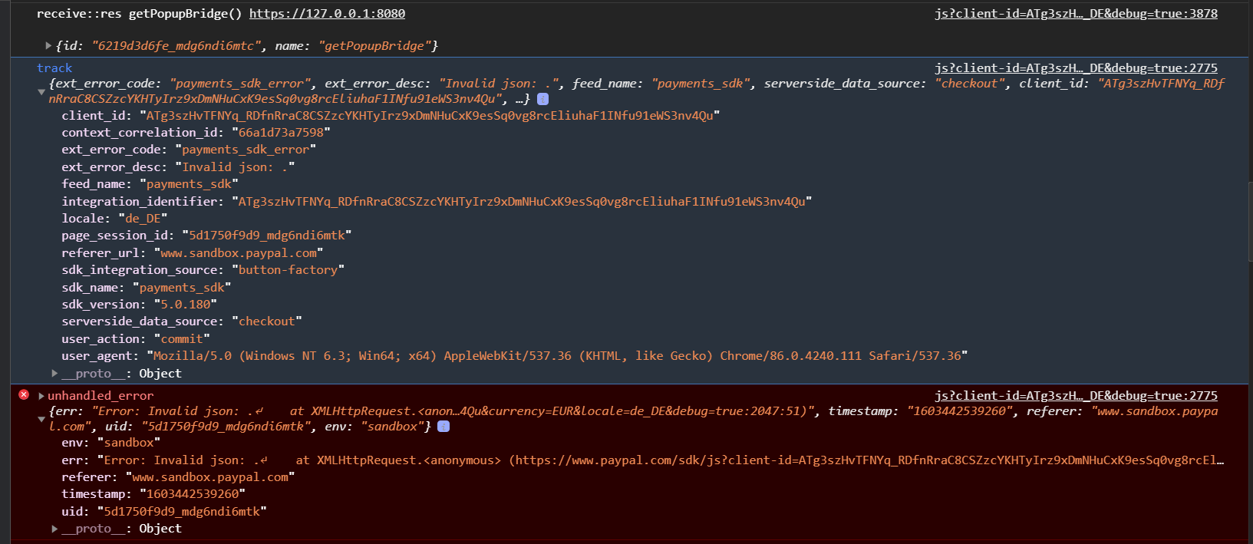Select the sdk_name property row
This screenshot has width=1253, height=544.
coord(147,288)
